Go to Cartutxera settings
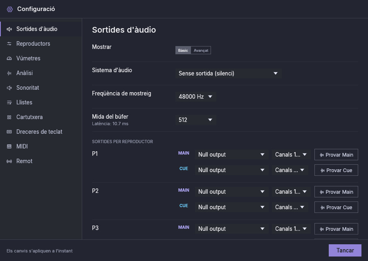 41,117
